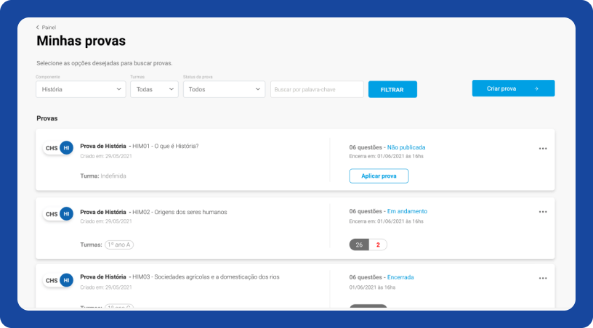Click the CHS HI badge on HIM03 card

point(58,280)
